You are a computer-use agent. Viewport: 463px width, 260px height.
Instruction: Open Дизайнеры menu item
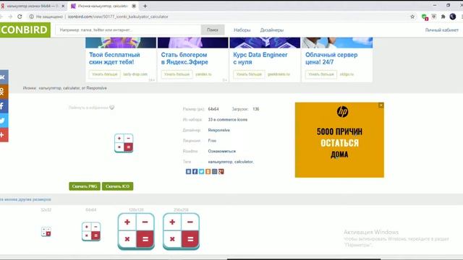point(272,30)
